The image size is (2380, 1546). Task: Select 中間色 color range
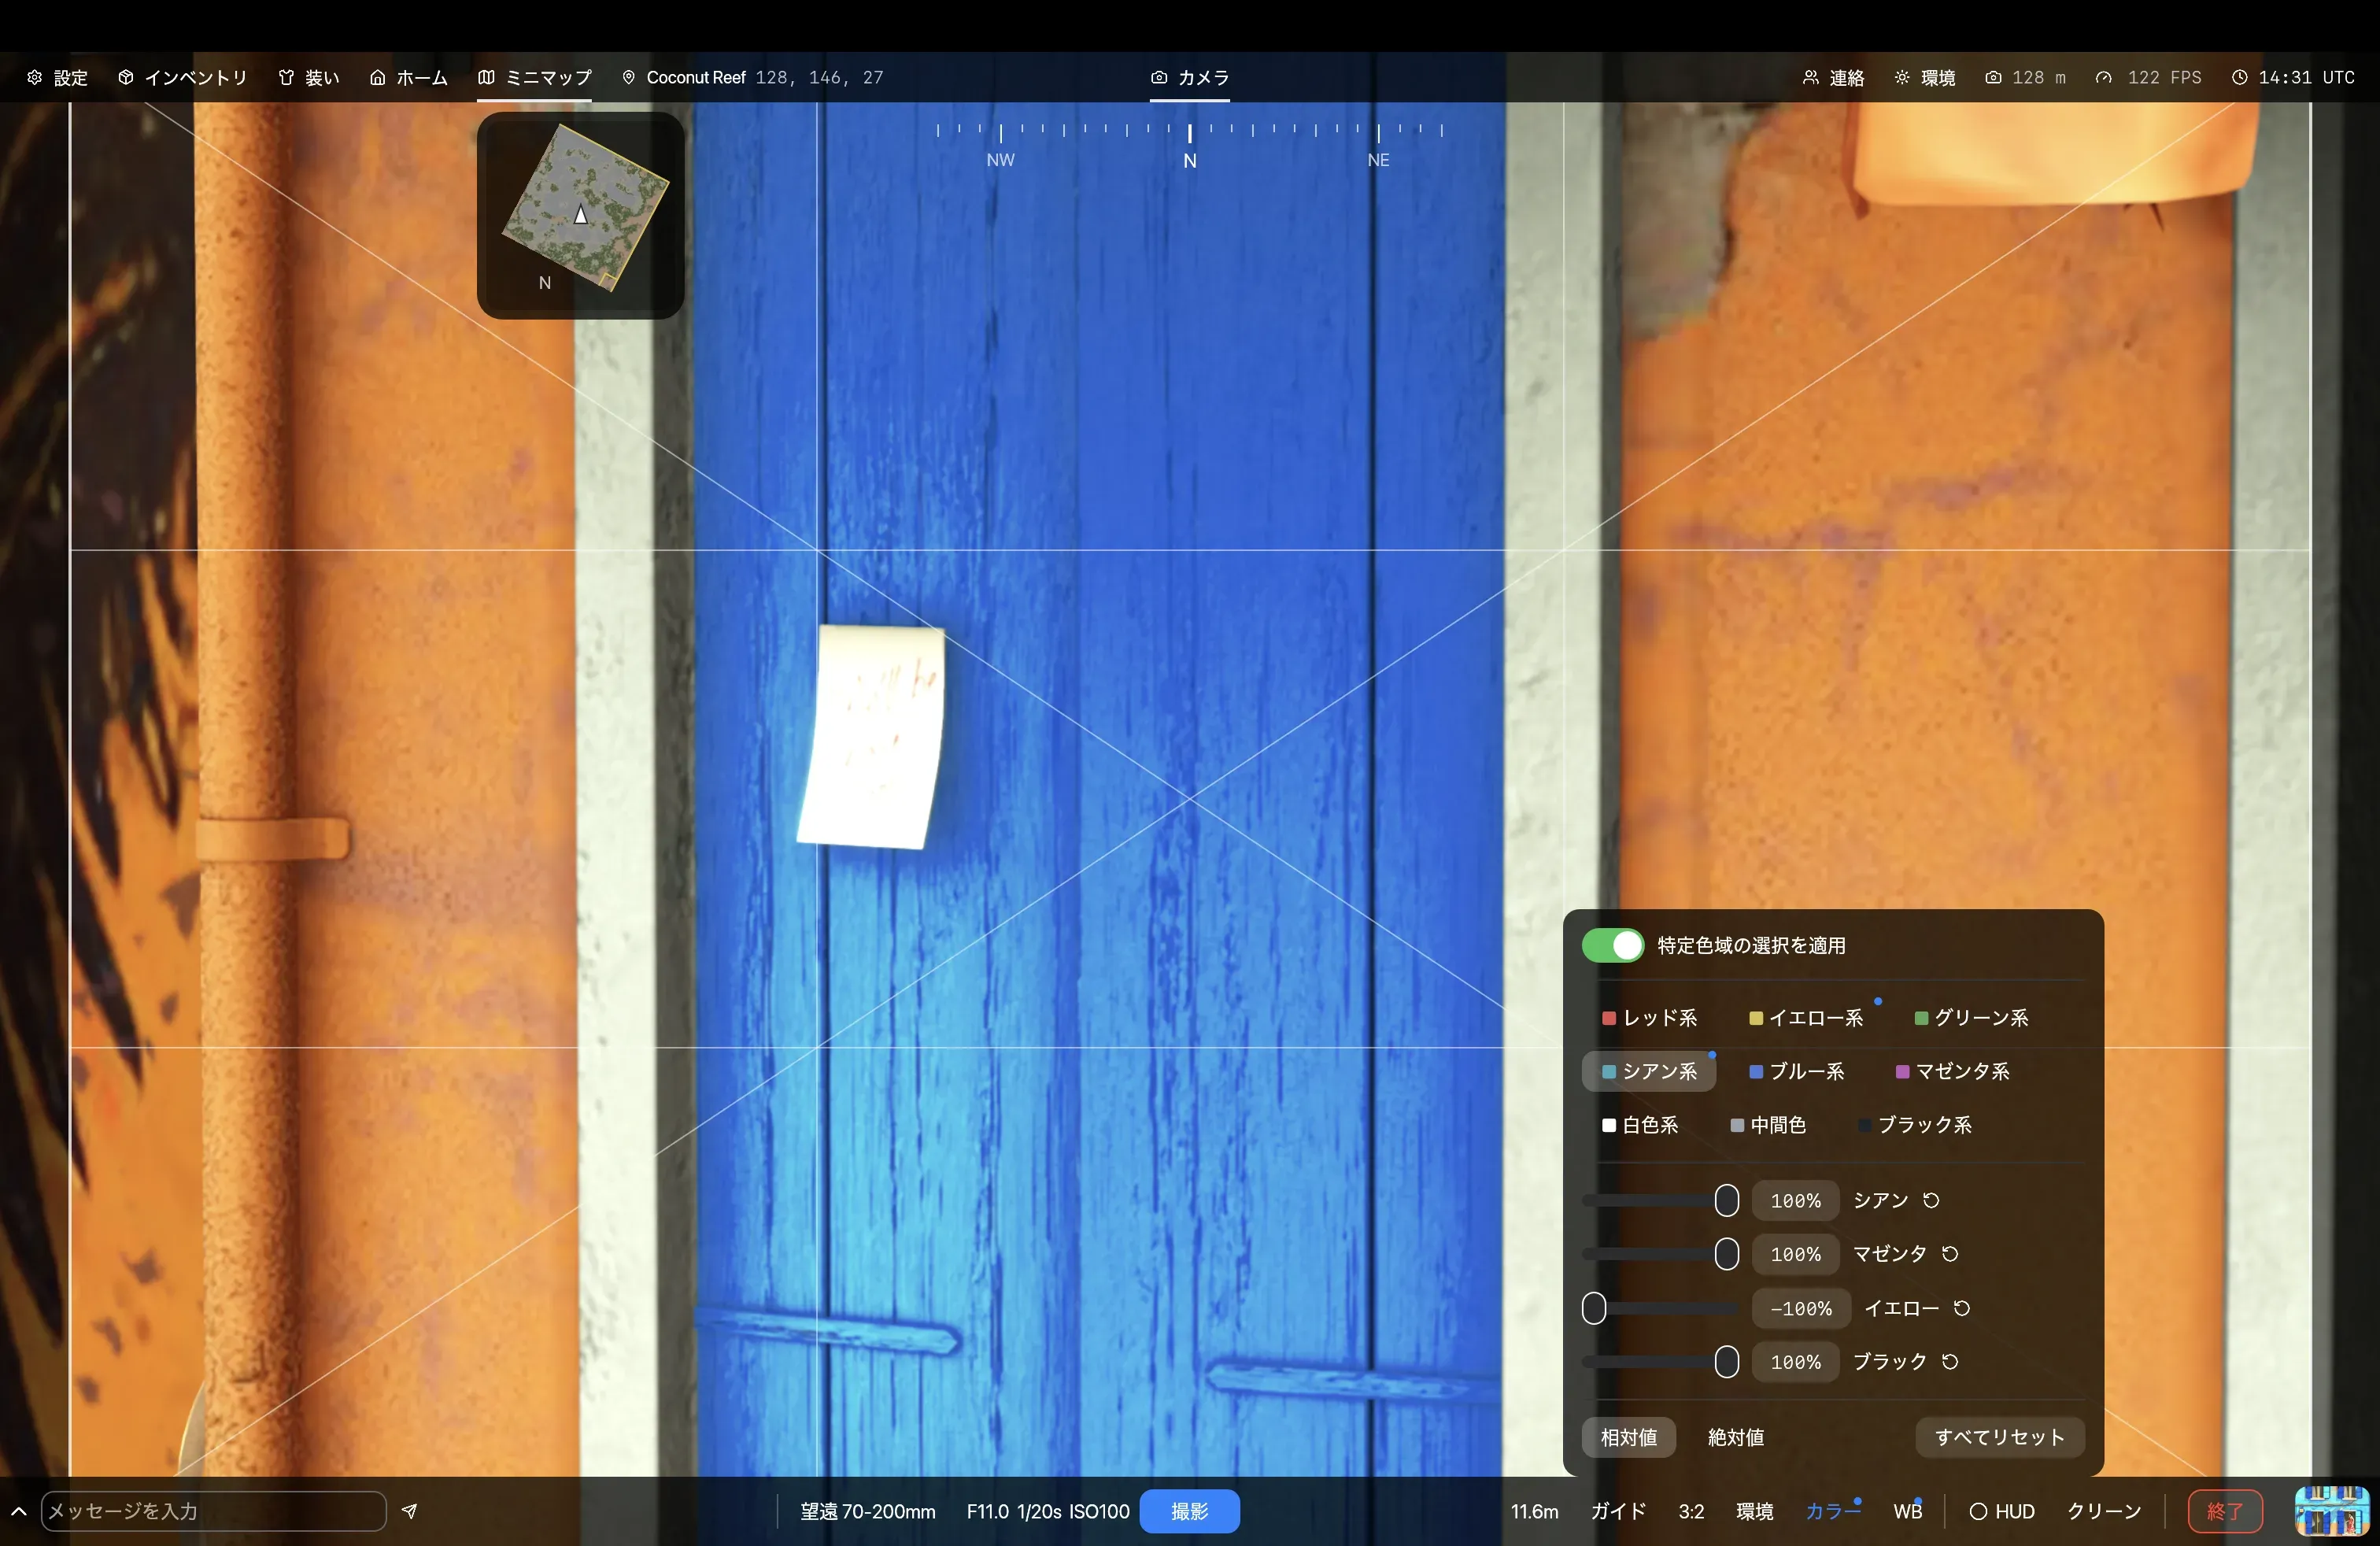coord(1767,1126)
